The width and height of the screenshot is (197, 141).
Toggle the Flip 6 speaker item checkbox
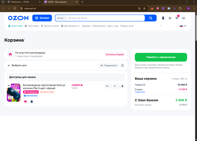pos(9,85)
